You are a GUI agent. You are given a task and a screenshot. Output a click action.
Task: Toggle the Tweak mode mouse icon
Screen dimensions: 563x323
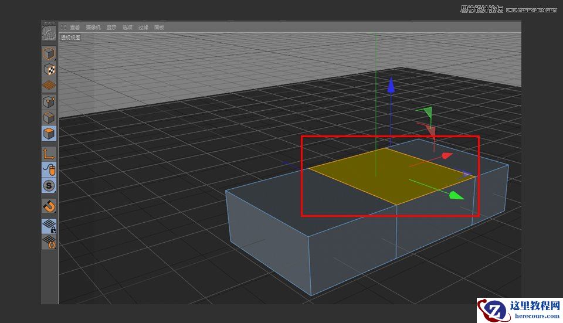[x=49, y=169]
